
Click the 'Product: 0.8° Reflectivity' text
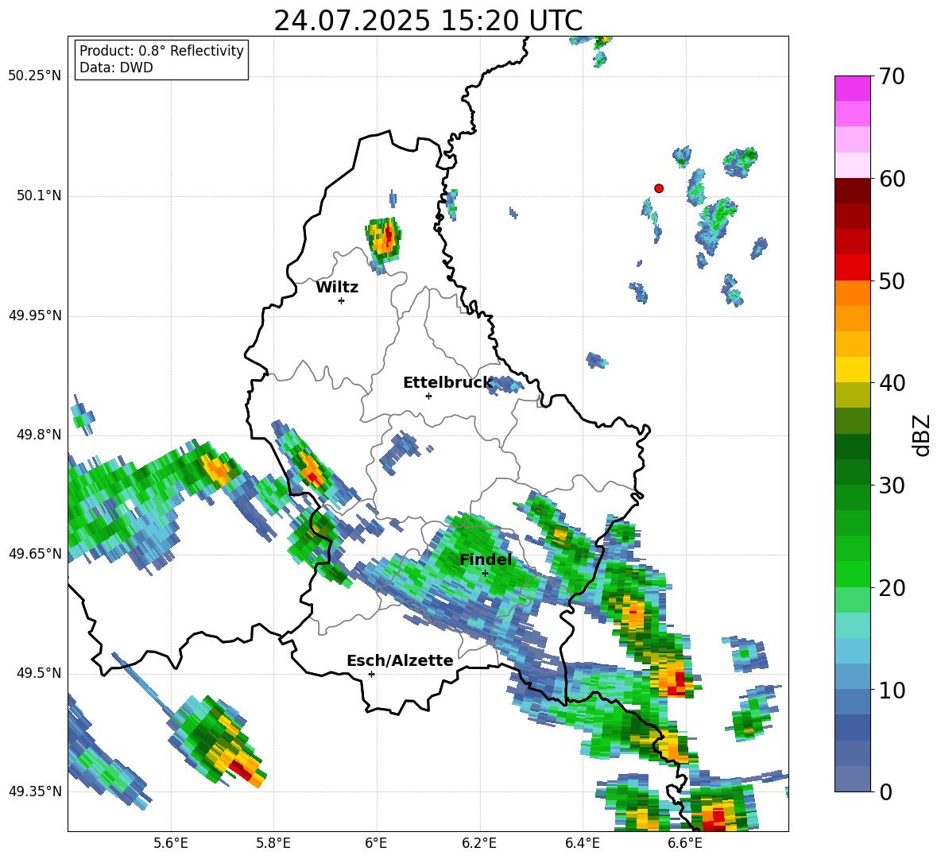pyautogui.click(x=161, y=50)
